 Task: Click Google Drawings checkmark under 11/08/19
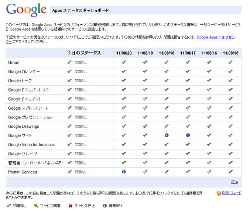point(145,126)
